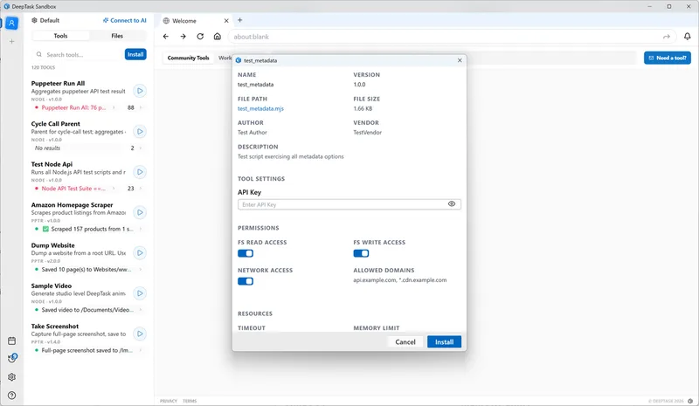This screenshot has height=406, width=699.
Task: Show the API Key with the eye icon
Action: pyautogui.click(x=452, y=203)
